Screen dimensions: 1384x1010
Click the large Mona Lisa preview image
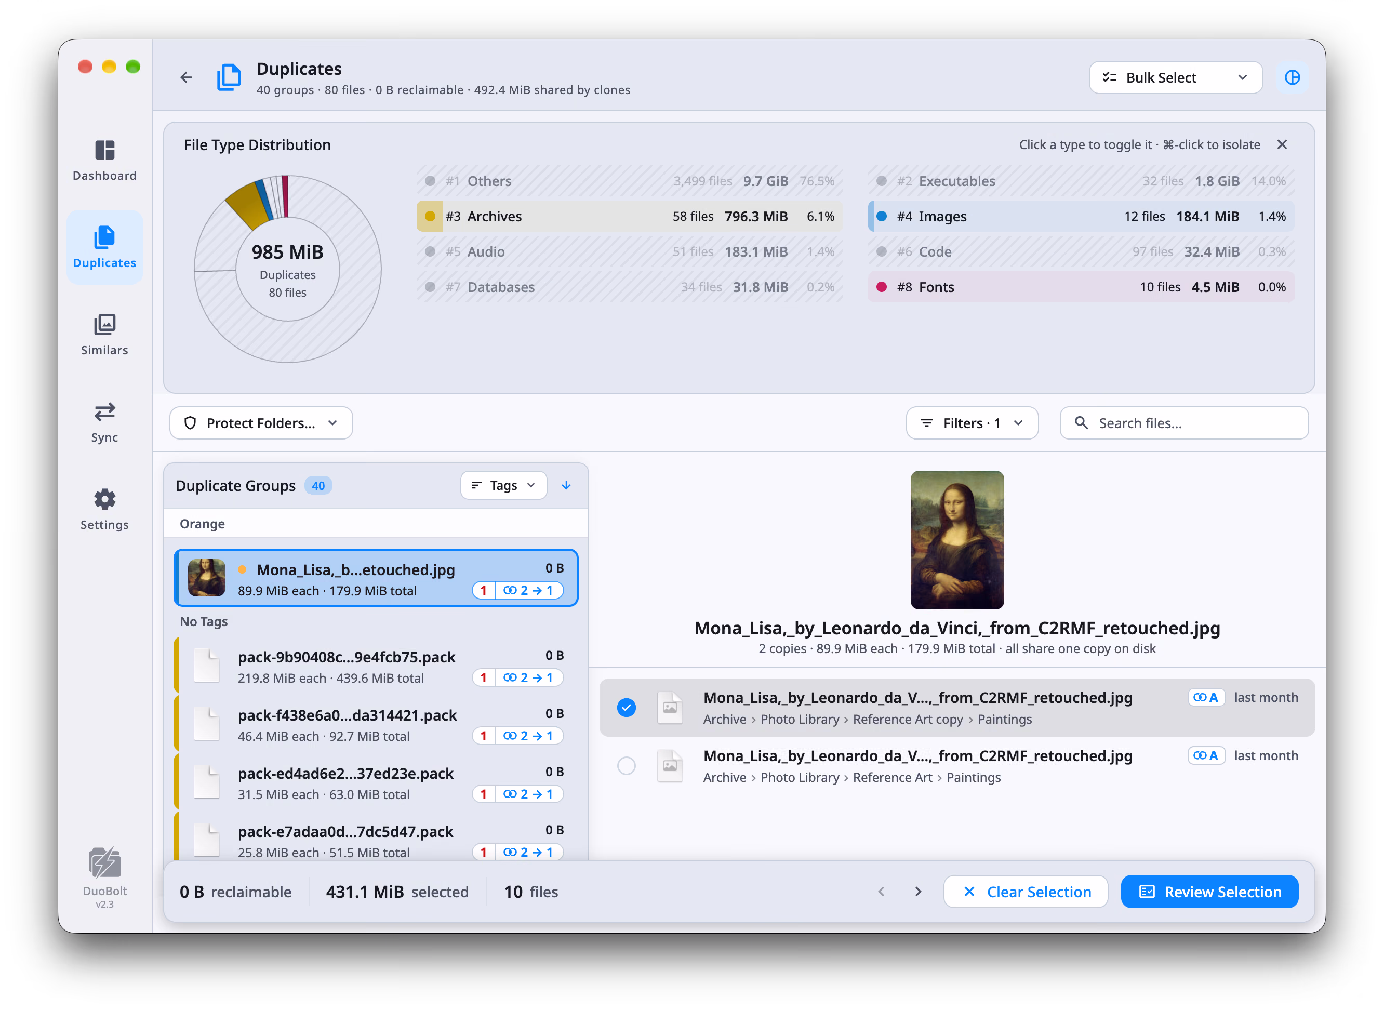point(957,540)
